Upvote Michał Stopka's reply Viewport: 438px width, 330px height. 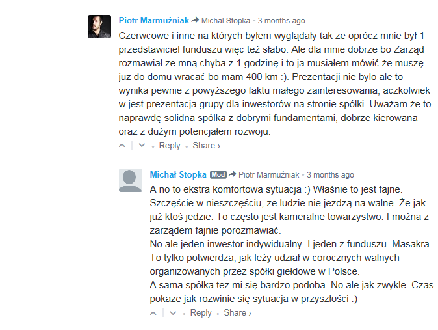pos(153,313)
